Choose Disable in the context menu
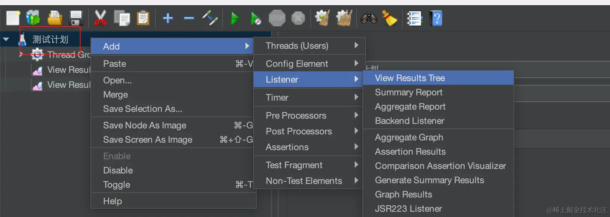Screen dimensions: 610x217 click(x=118, y=170)
